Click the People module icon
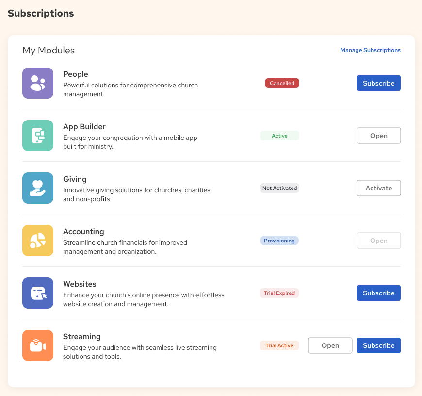 [x=37, y=83]
